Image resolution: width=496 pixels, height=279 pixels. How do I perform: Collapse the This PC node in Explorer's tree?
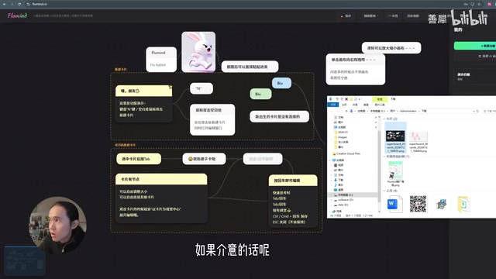pos(329,160)
